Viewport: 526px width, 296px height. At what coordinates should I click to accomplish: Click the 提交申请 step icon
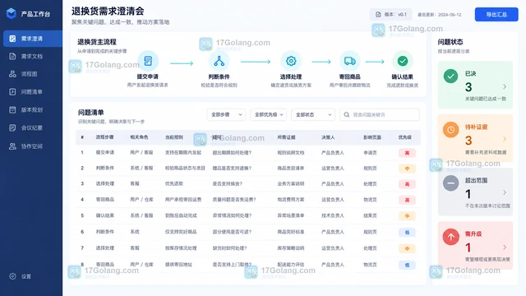click(x=148, y=61)
